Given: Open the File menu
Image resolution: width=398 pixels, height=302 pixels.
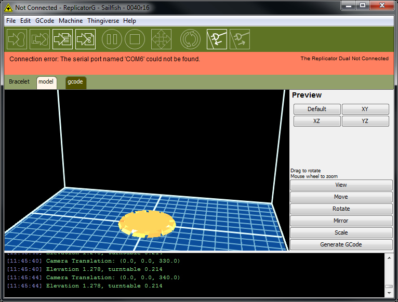Looking at the screenshot, I should [11, 21].
